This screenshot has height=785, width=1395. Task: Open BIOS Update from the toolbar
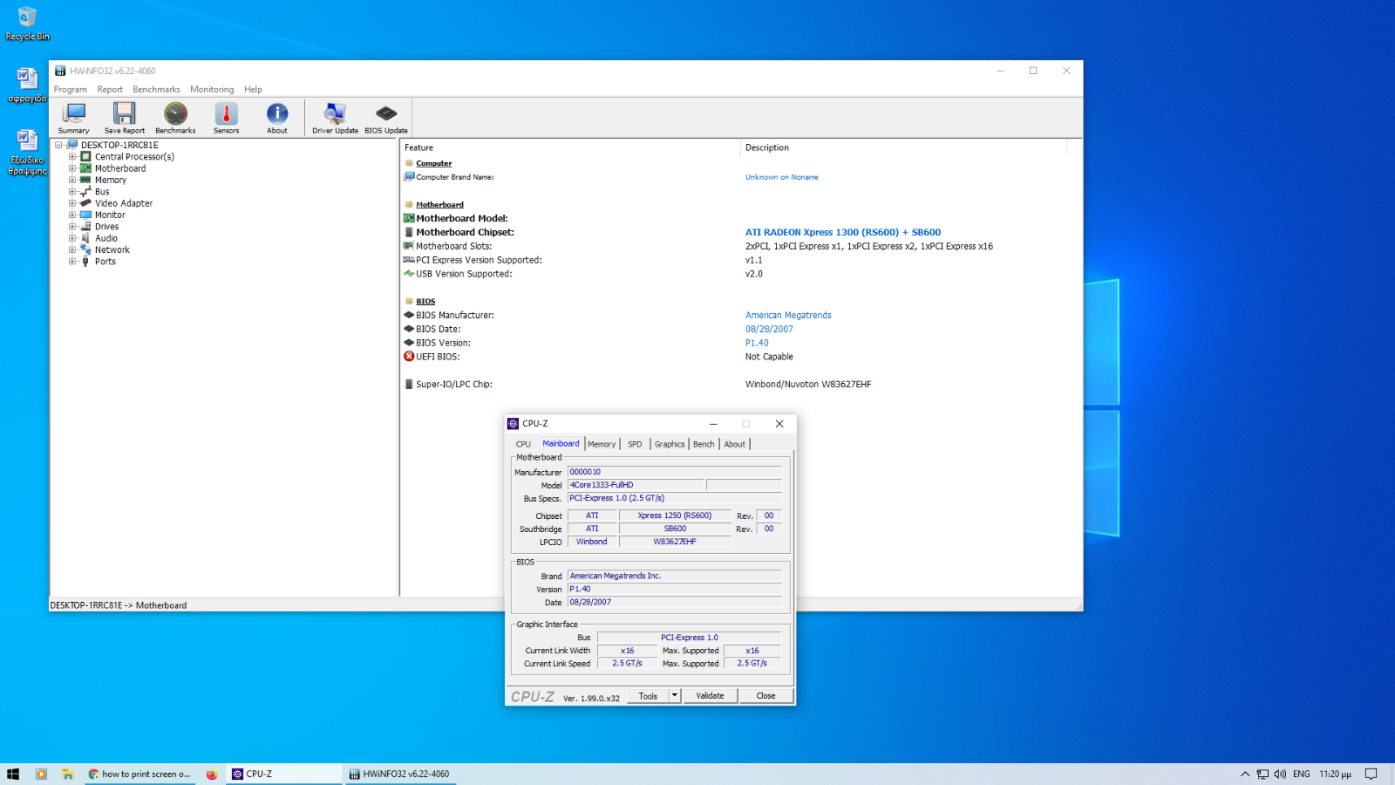pos(386,118)
